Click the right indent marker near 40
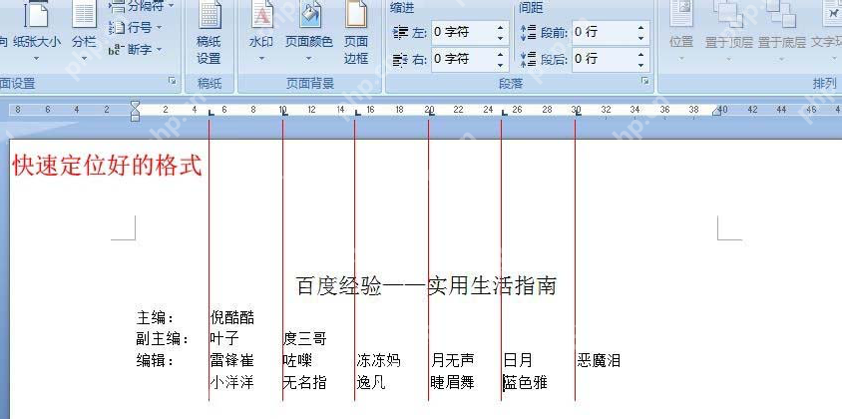 pyautogui.click(x=716, y=111)
